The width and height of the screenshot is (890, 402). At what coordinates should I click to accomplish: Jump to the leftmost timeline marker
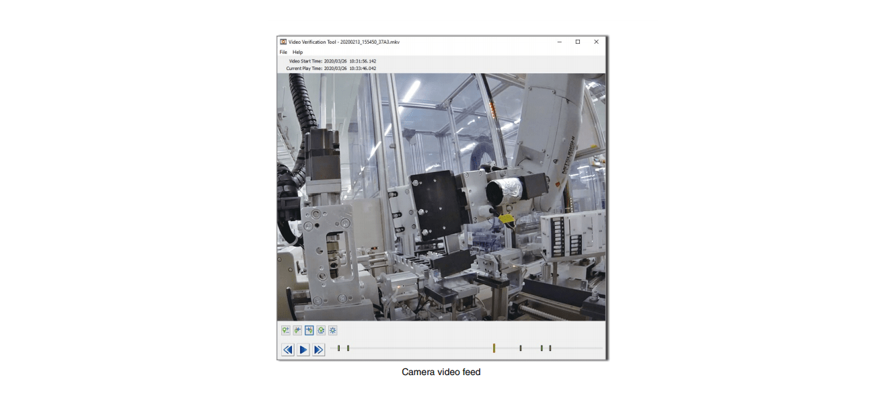pyautogui.click(x=338, y=348)
